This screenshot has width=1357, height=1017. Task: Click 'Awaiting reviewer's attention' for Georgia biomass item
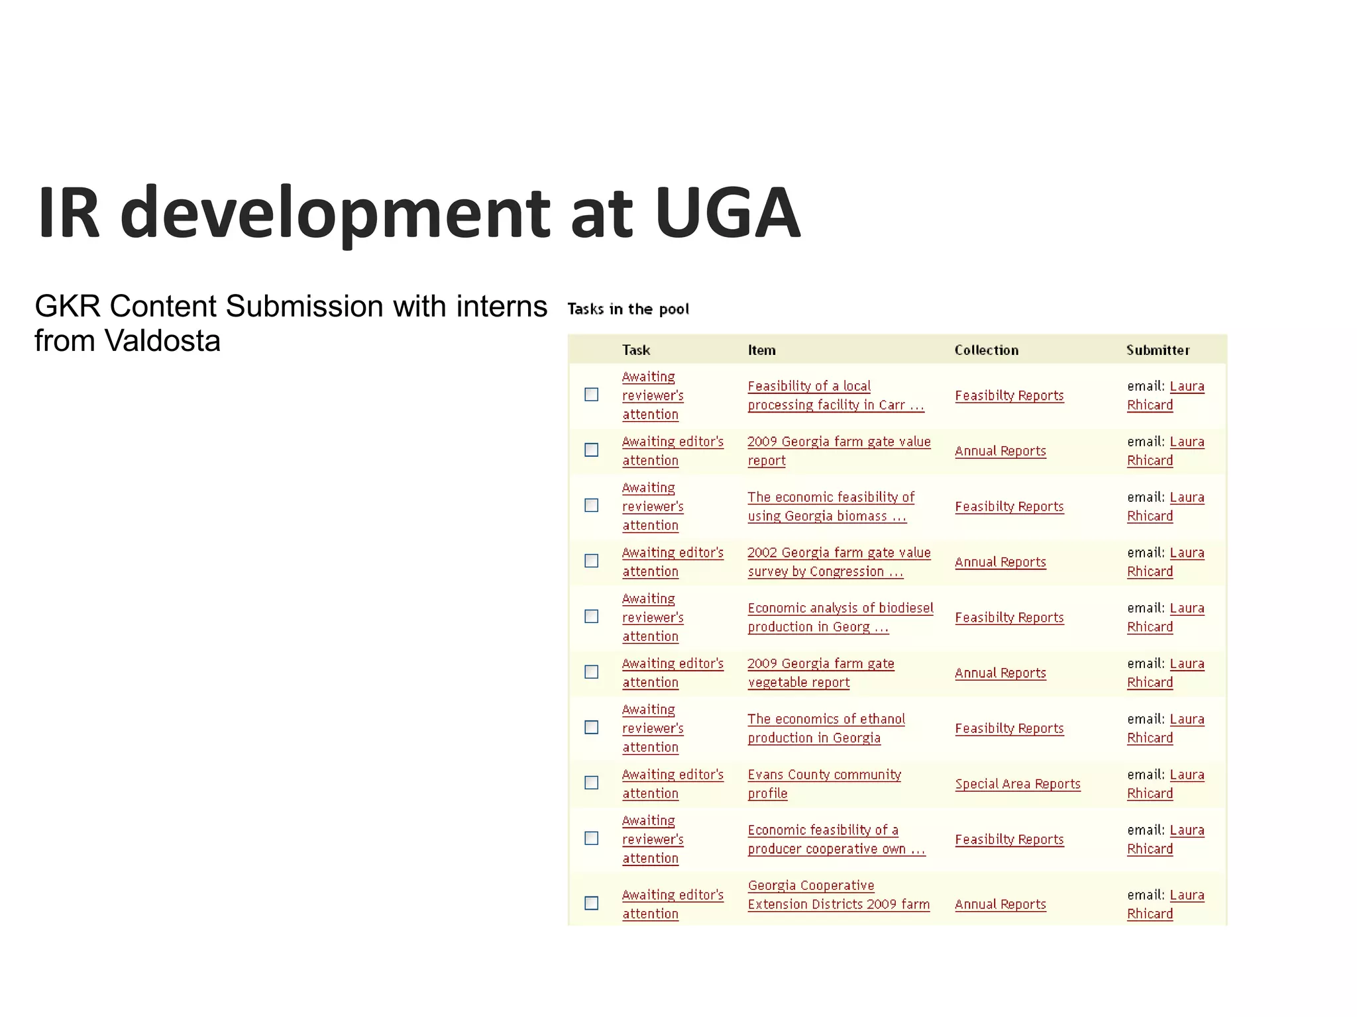(x=653, y=507)
